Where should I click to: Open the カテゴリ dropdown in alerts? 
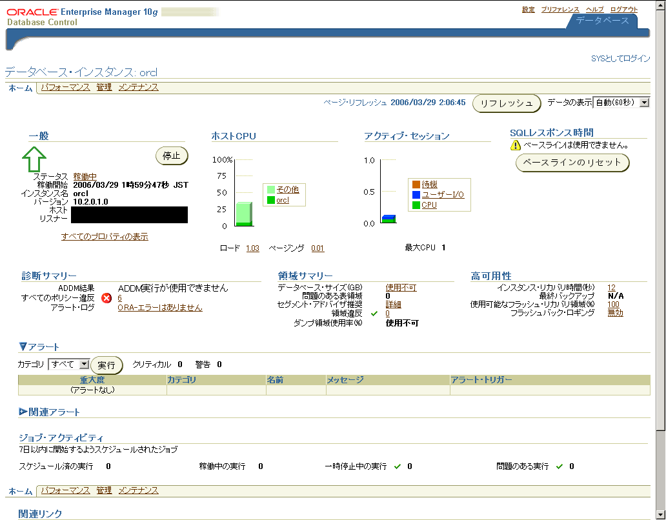click(x=69, y=365)
